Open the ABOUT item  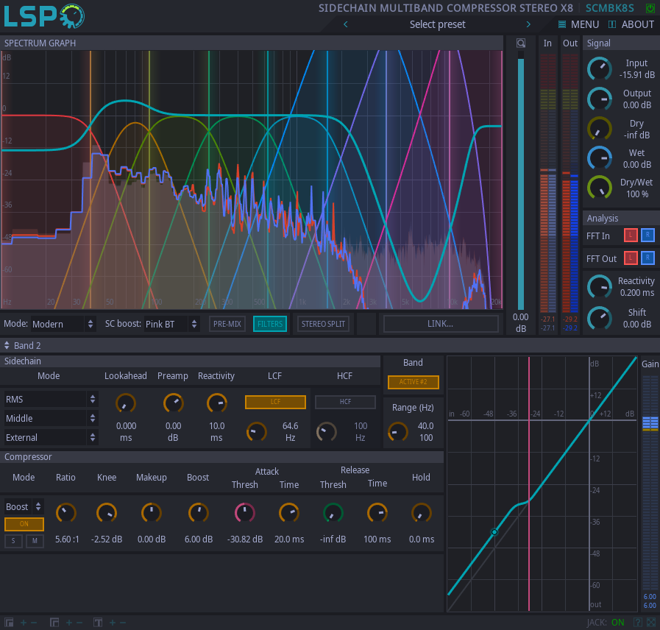631,24
